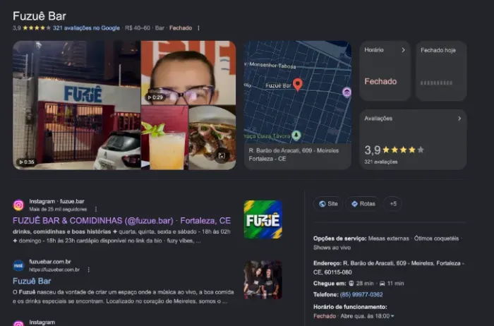Open options for Instagram fuzue.bar result
Viewport: 494px width, 326px height.
[x=96, y=209]
